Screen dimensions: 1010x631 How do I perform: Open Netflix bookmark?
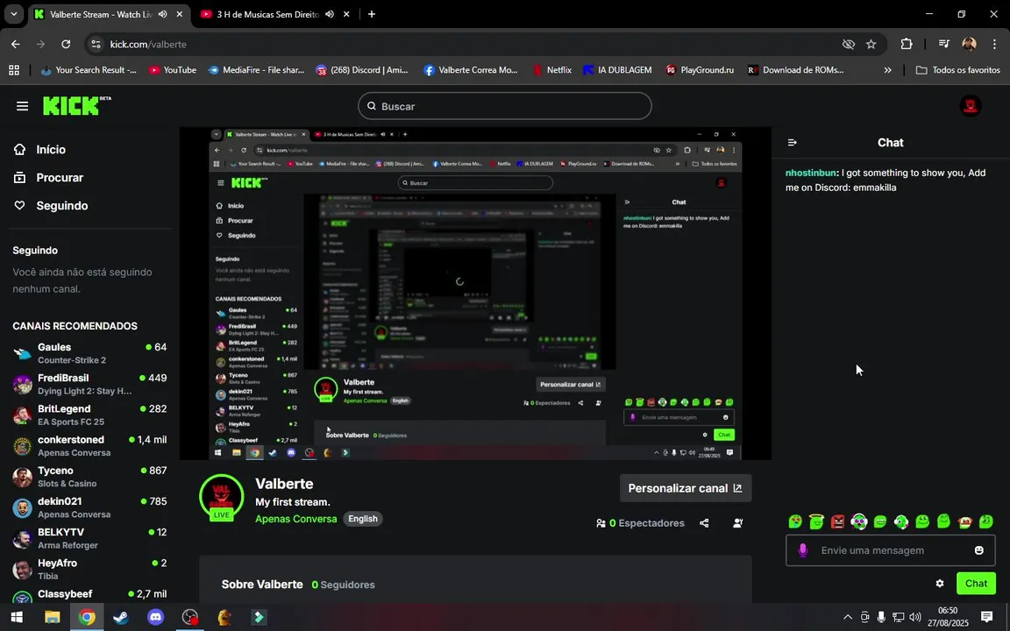click(x=552, y=69)
